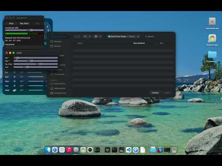Open the QuickTime Player location popup
The image size is (222, 166).
[123, 36]
